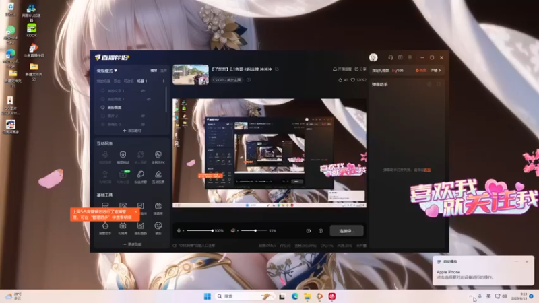Close the Apple iPhone autoplay notification
The width and height of the screenshot is (539, 303).
pos(527,262)
